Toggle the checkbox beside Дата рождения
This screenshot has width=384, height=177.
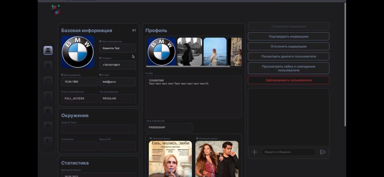pos(62,75)
